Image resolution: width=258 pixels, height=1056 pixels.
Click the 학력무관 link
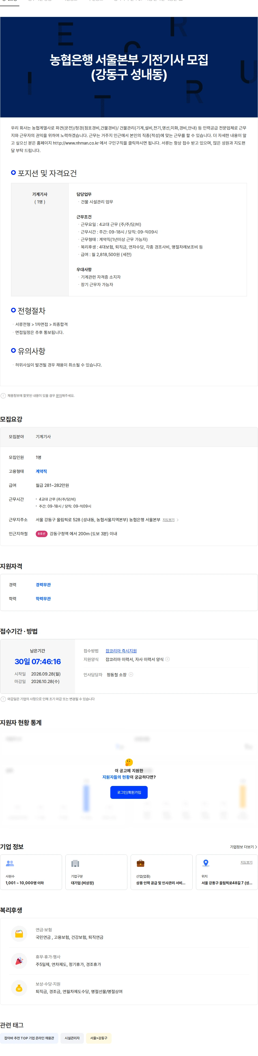tap(43, 598)
